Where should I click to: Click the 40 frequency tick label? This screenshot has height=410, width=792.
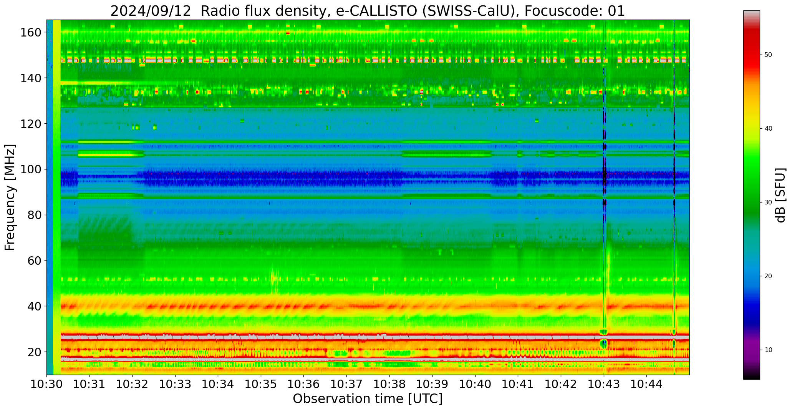coord(34,306)
